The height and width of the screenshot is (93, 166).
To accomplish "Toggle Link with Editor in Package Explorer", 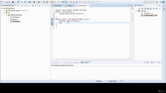I will click(x=35, y=5).
